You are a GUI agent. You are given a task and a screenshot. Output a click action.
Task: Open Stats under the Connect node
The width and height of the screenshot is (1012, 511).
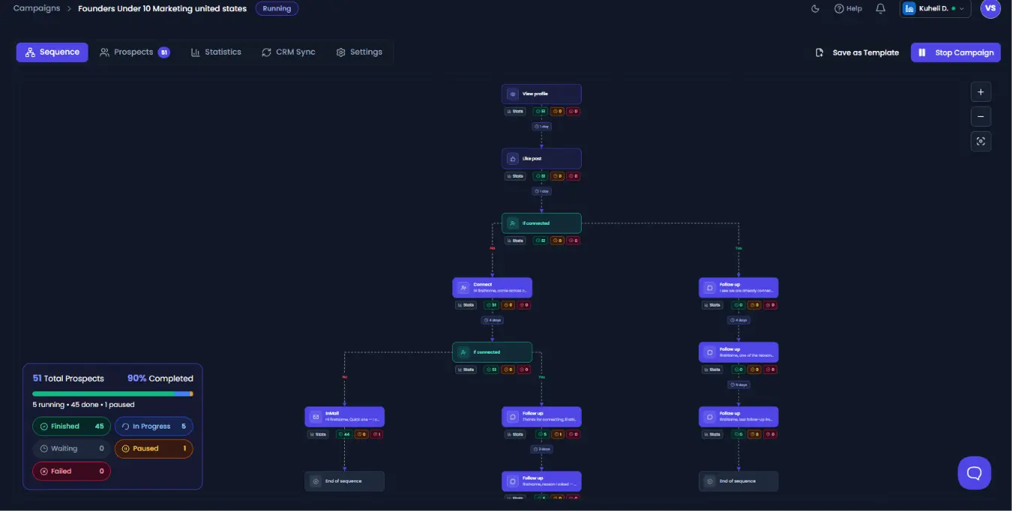[466, 305]
